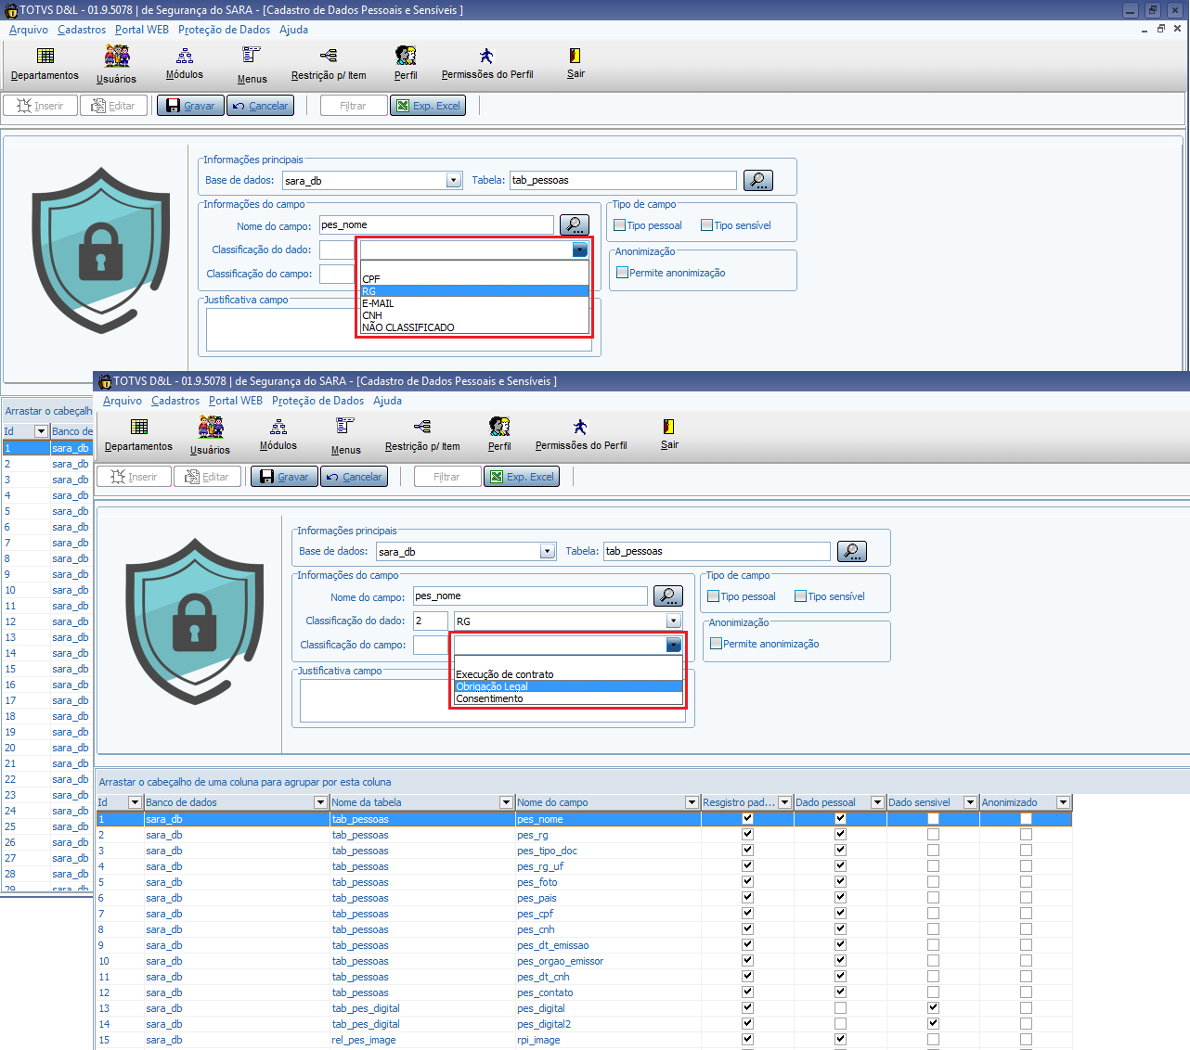Open Módulos in the front window toolbar
This screenshot has height=1050, width=1190.
tap(278, 434)
